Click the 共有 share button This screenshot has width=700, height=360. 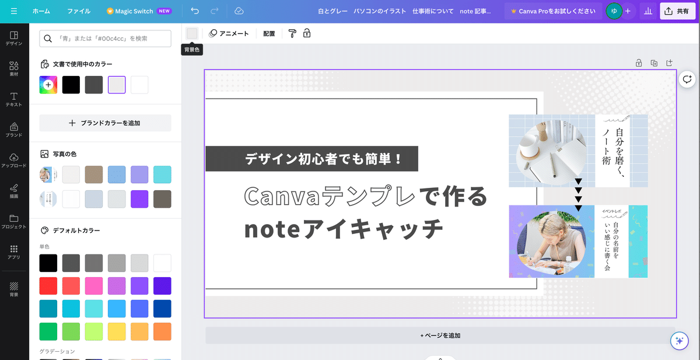point(677,11)
